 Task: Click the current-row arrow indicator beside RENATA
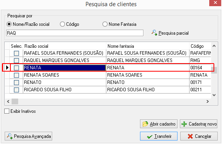pyautogui.click(x=7, y=68)
